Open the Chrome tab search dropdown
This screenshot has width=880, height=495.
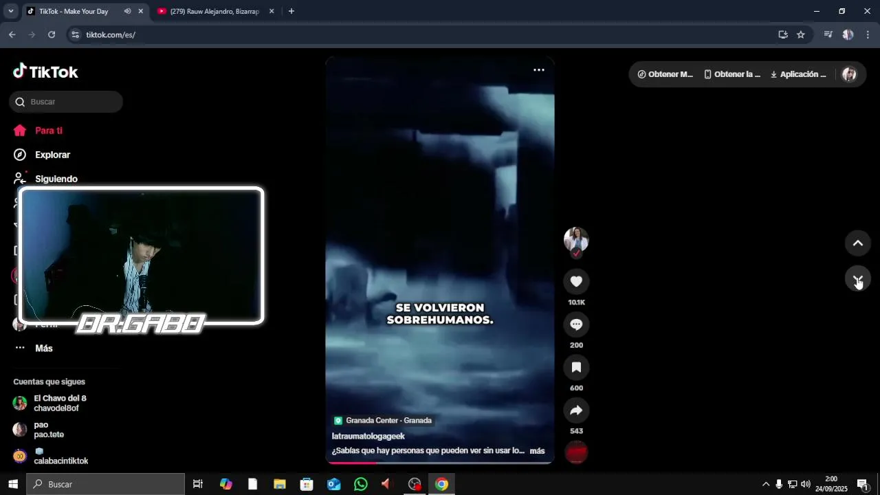pyautogui.click(x=10, y=12)
